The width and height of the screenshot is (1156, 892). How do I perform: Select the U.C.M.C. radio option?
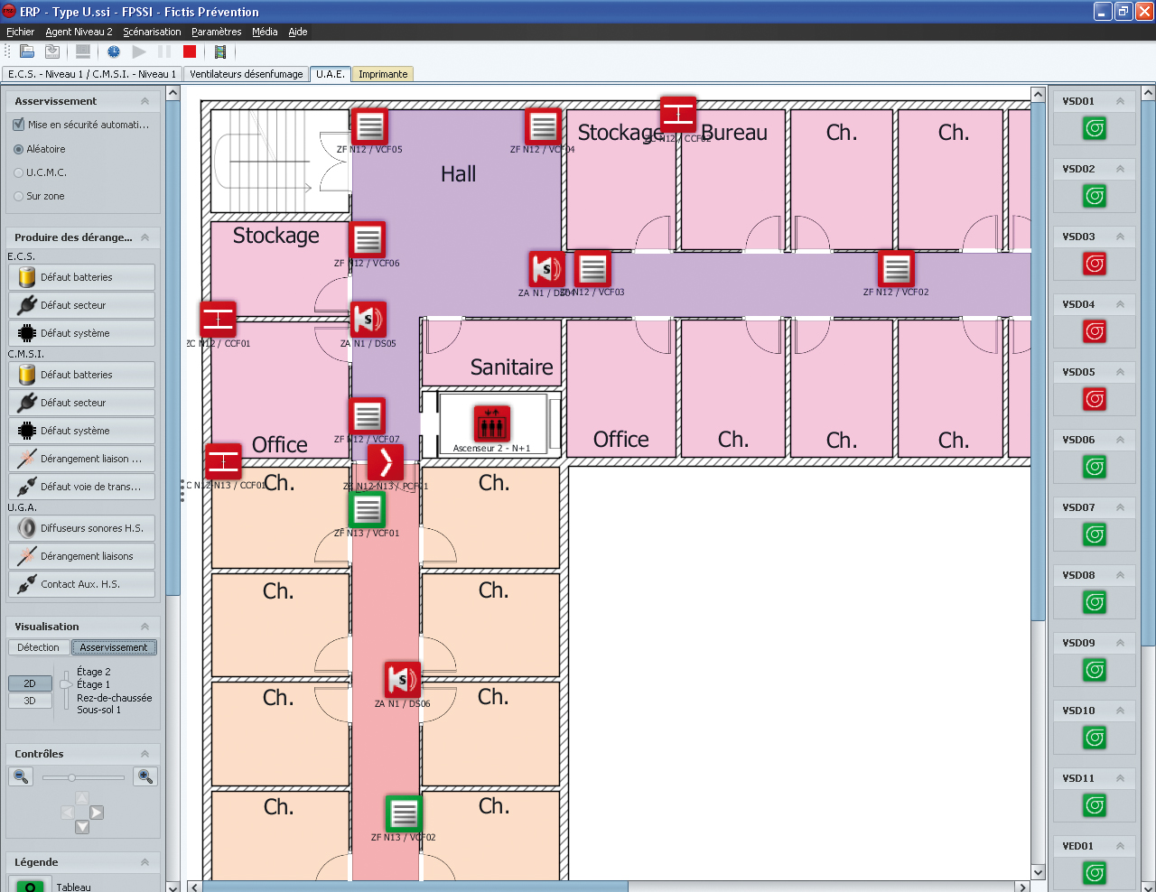pyautogui.click(x=19, y=172)
